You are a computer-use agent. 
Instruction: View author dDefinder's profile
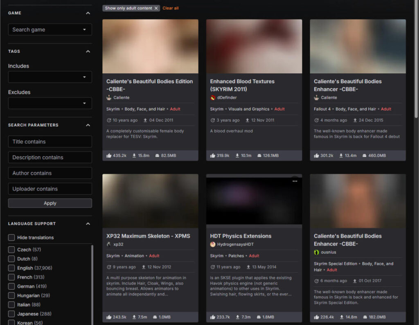pos(227,97)
